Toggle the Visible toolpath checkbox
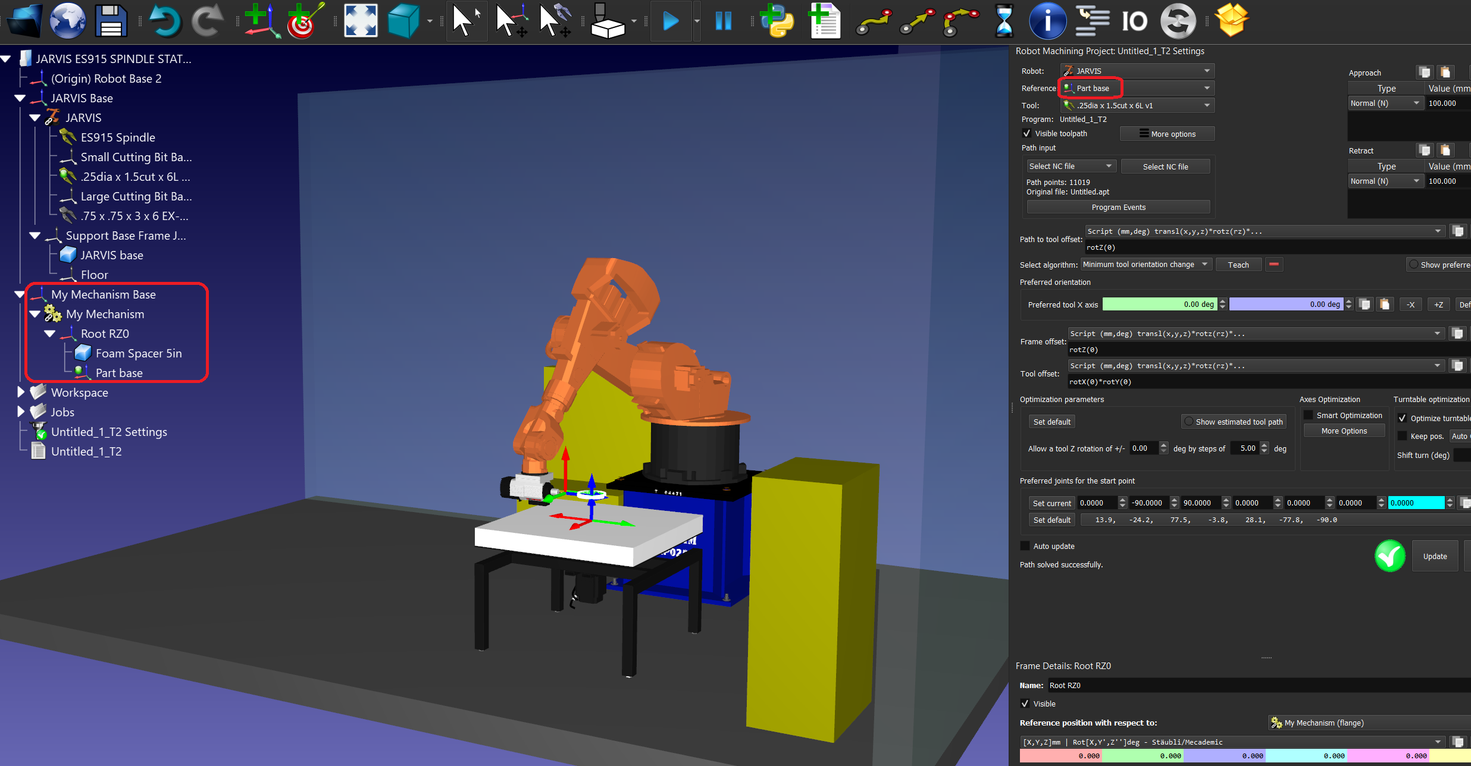 1026,133
